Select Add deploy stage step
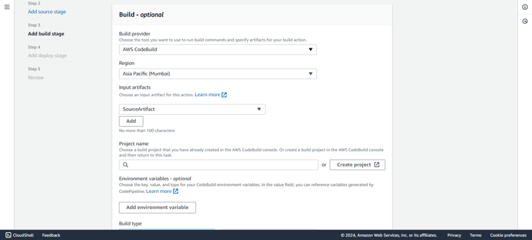532x240 pixels. [47, 56]
